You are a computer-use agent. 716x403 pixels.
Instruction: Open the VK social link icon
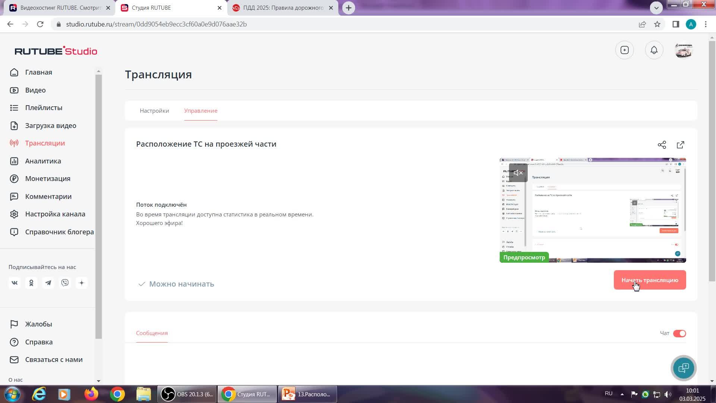pyautogui.click(x=15, y=283)
